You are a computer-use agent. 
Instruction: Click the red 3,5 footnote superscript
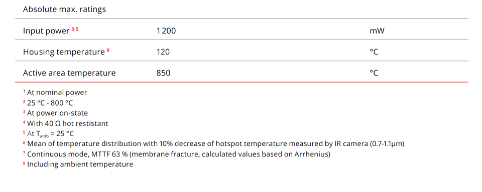click(75, 29)
